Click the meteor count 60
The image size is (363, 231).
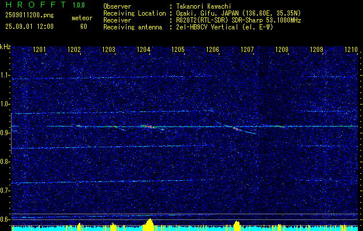tap(84, 27)
